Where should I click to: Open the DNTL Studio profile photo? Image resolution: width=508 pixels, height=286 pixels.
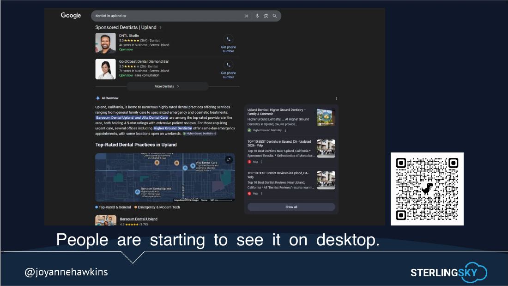point(106,43)
